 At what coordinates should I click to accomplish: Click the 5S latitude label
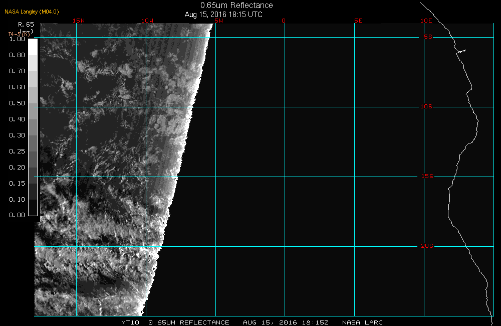coord(428,37)
